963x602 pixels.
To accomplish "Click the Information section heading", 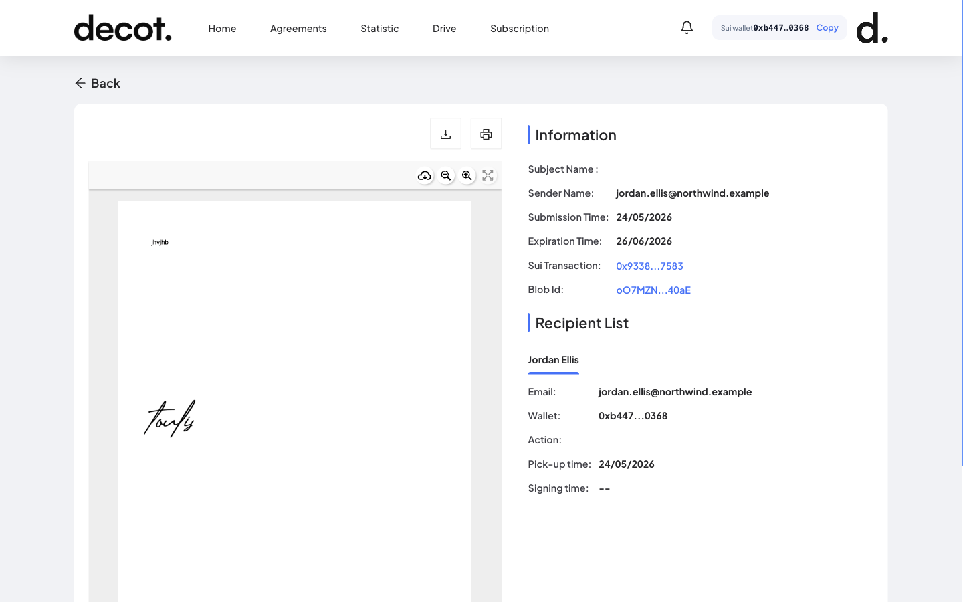I will [x=576, y=135].
